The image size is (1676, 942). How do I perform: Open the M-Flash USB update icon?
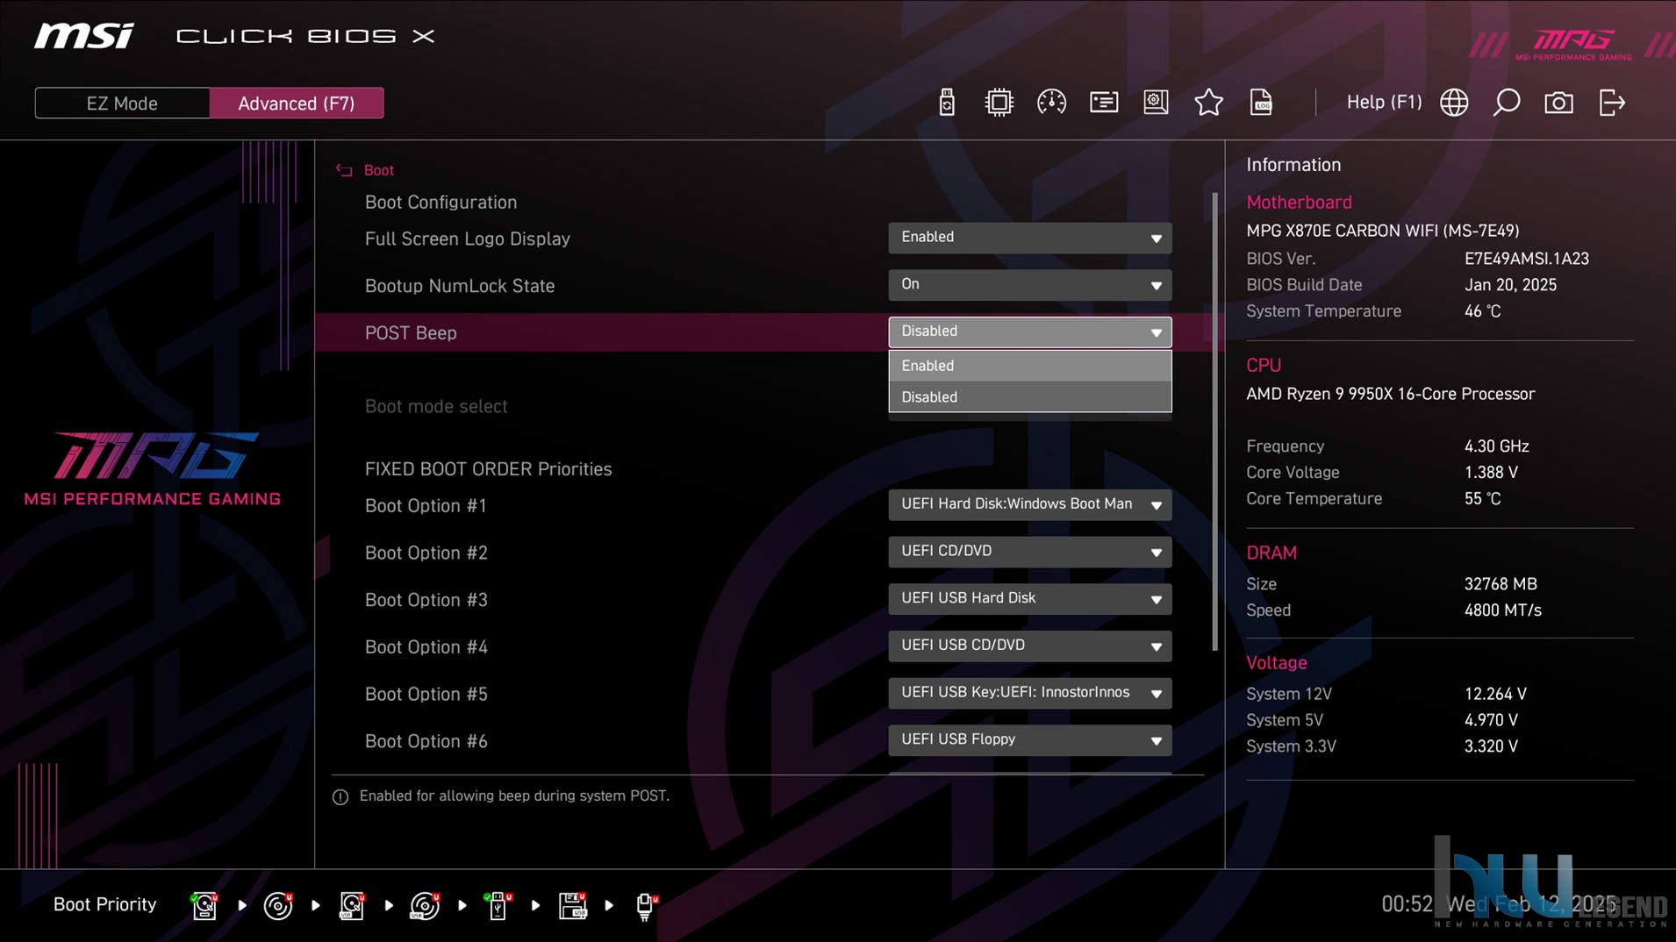point(946,103)
